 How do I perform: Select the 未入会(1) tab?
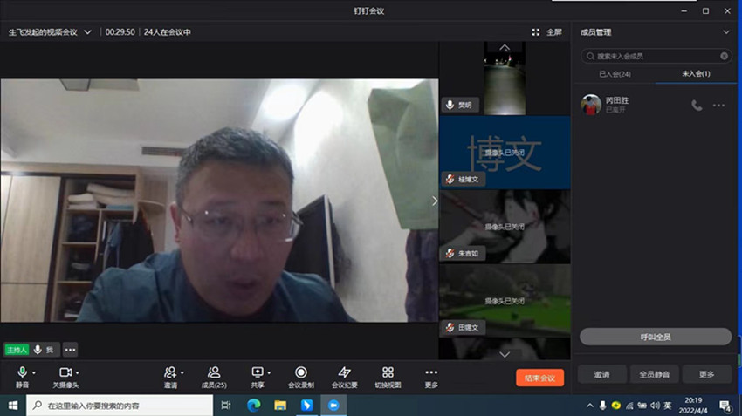[696, 74]
